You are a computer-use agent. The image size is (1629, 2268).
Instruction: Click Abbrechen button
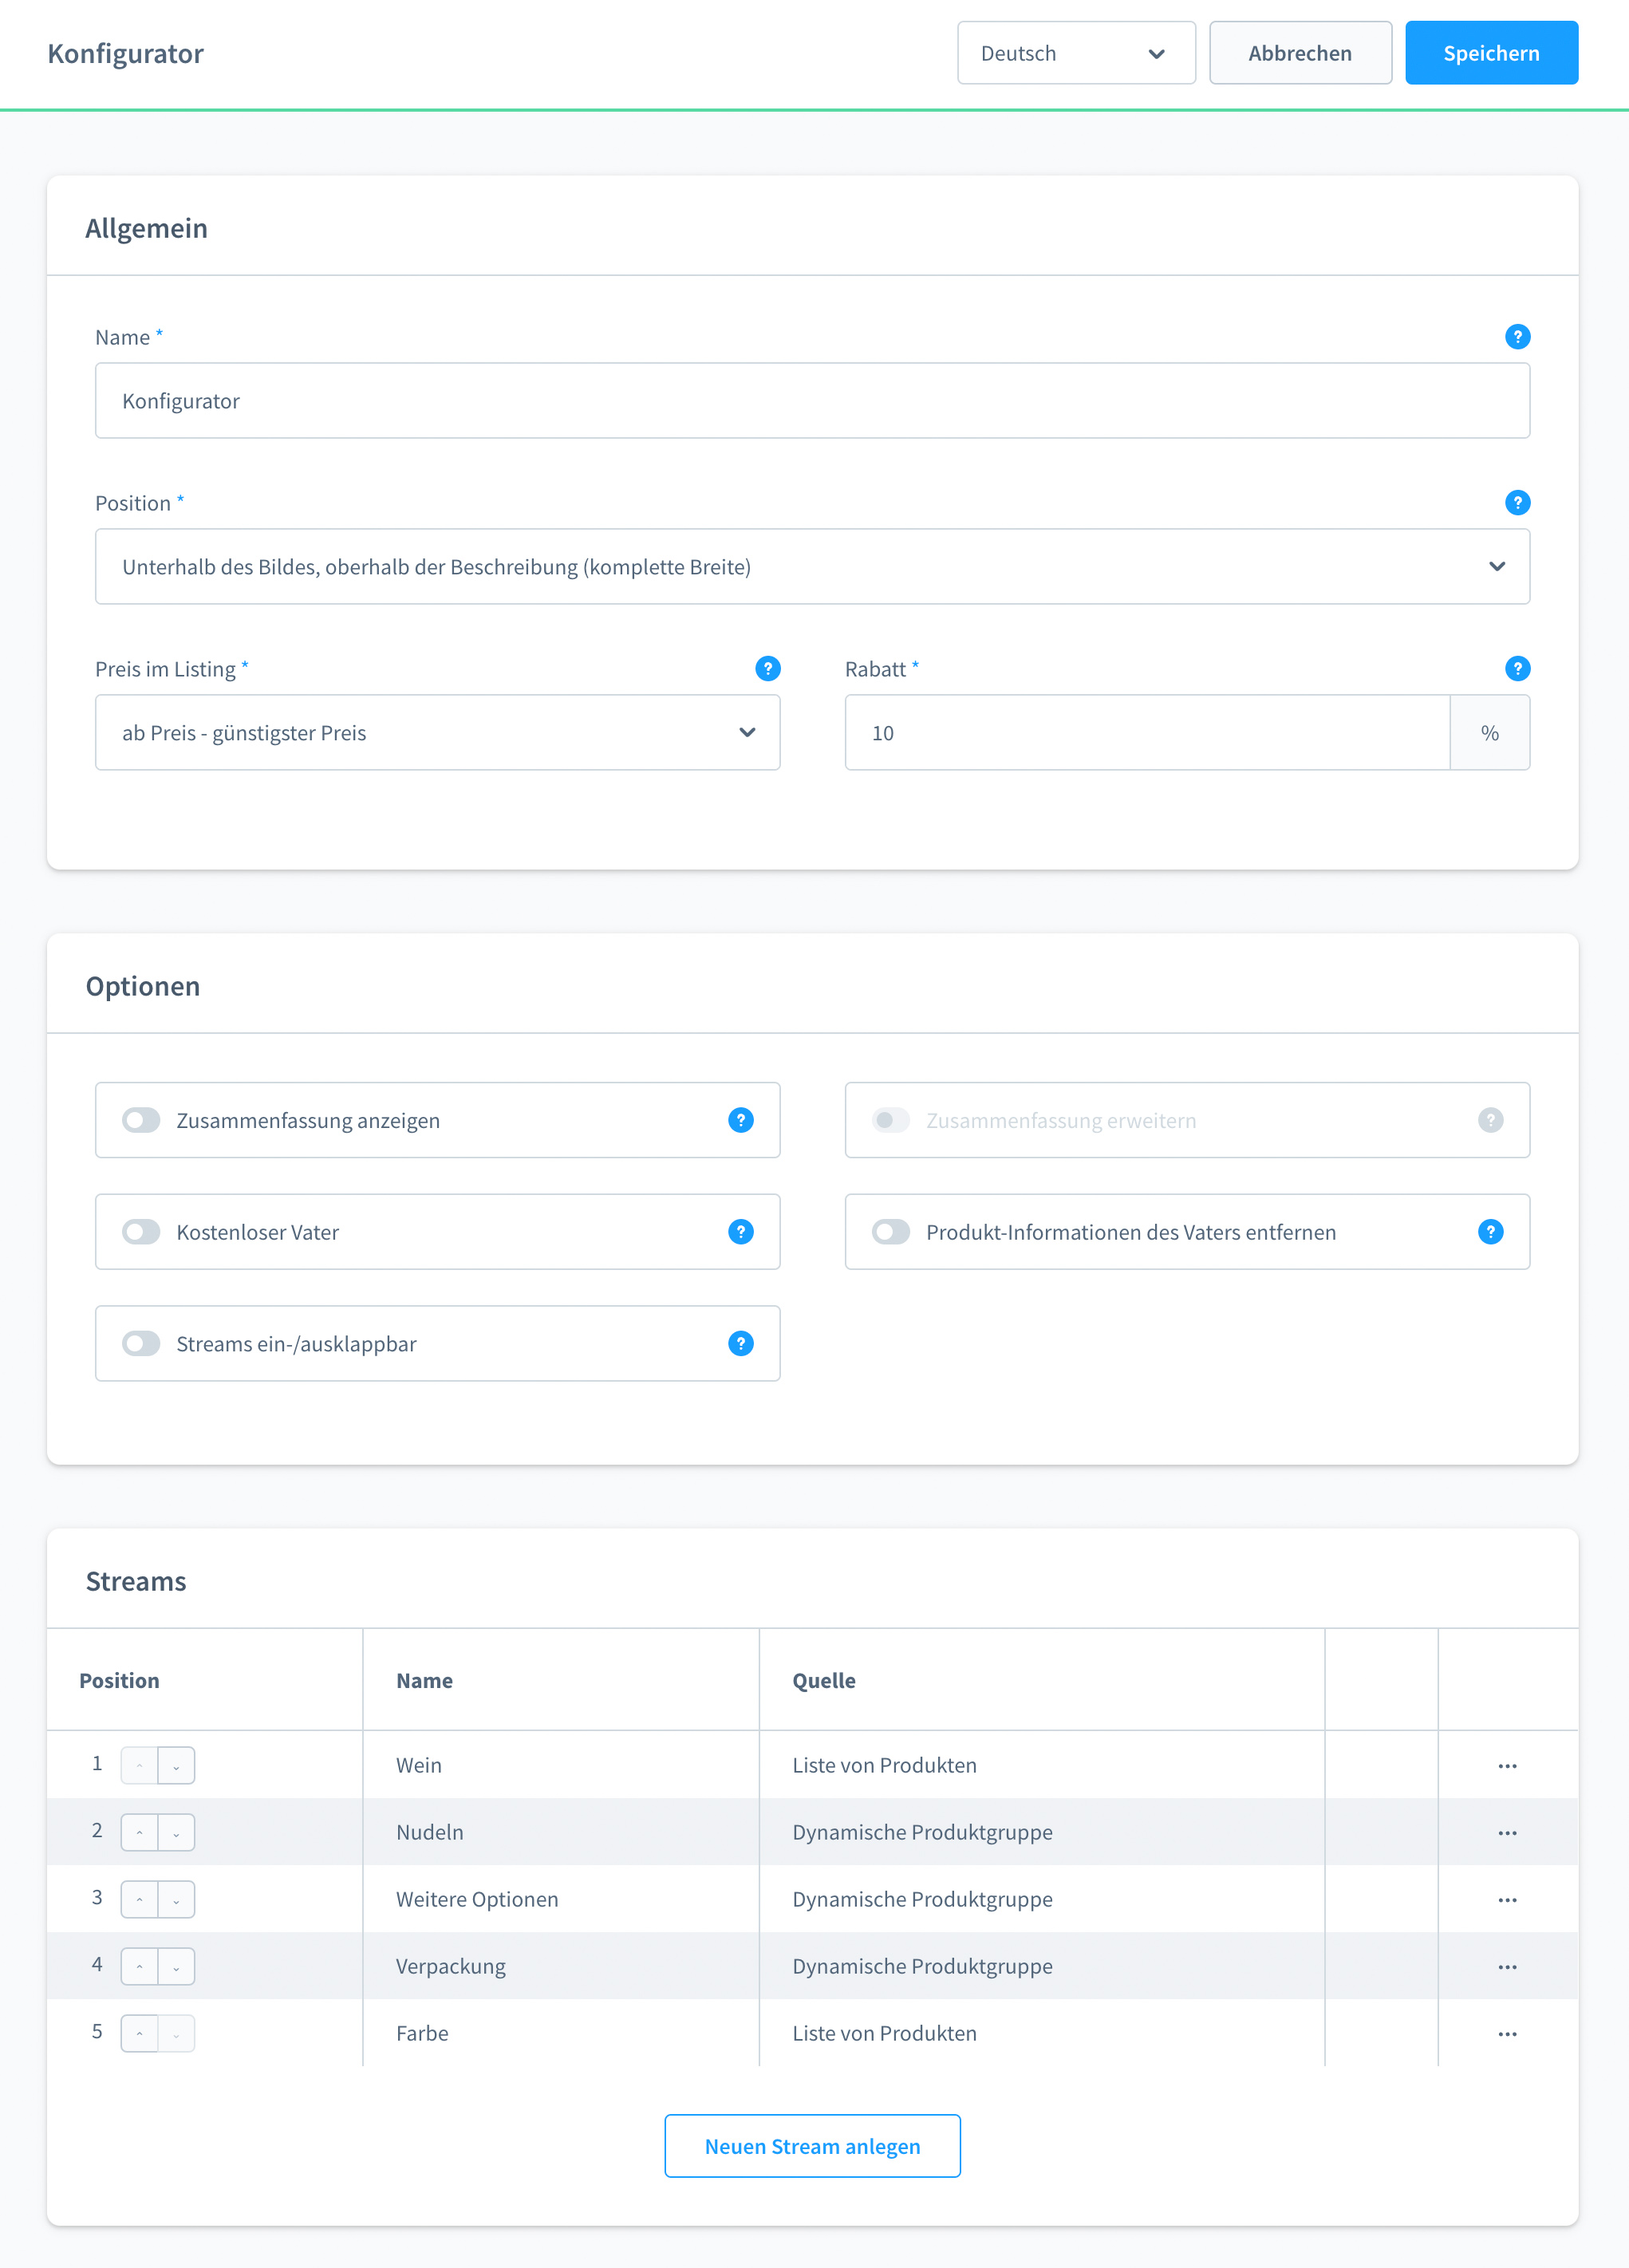tap(1300, 53)
